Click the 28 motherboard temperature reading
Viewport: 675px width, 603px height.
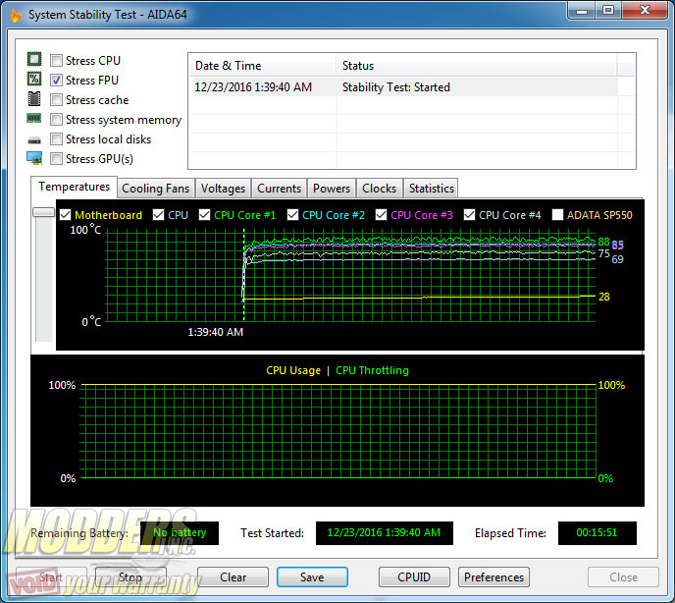(604, 297)
